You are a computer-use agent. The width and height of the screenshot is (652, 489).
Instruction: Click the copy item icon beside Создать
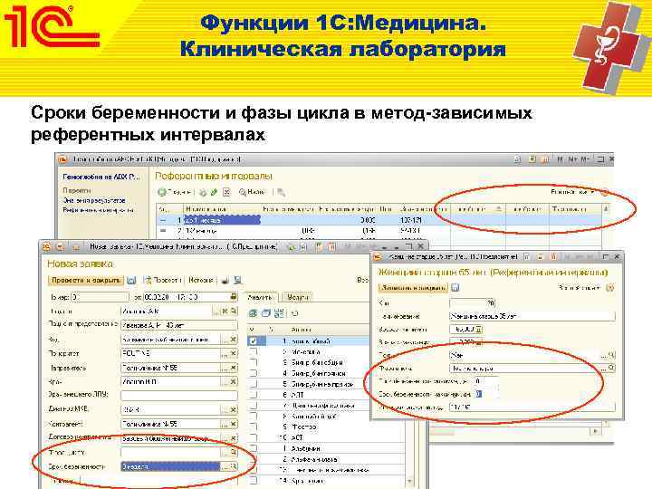click(x=204, y=192)
